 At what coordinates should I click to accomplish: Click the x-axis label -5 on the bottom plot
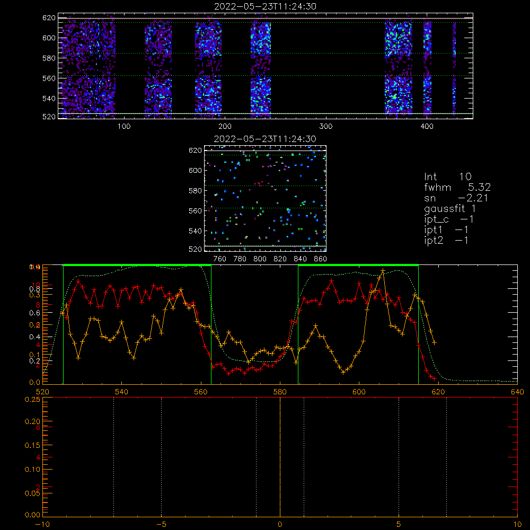[161, 525]
